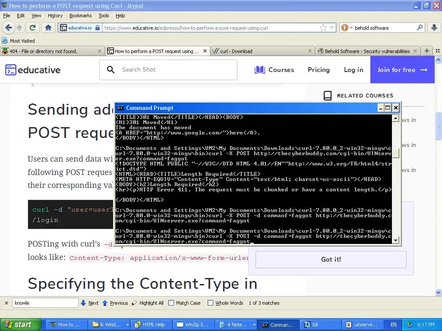
Task: Open the Tools menu
Action: [104, 16]
